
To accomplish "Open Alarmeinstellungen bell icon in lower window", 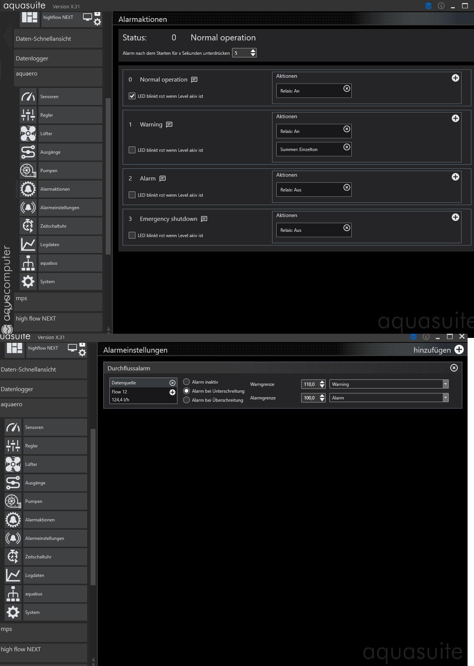I will 13,538.
